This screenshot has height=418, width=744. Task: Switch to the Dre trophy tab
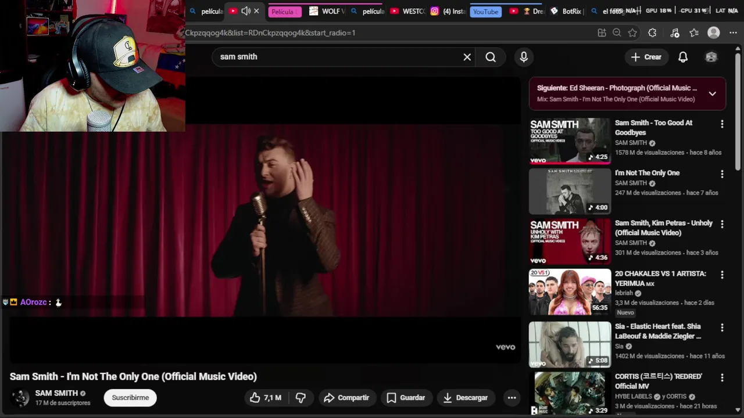pyautogui.click(x=527, y=11)
